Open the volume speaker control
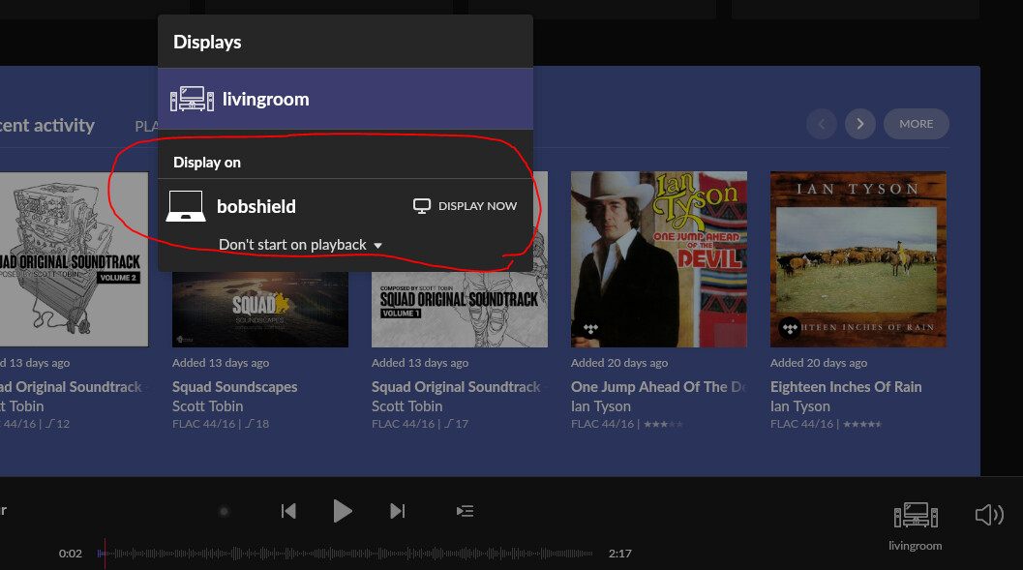The width and height of the screenshot is (1023, 570). tap(989, 515)
